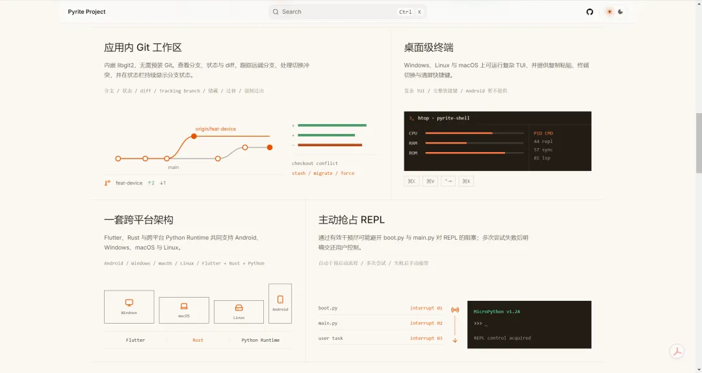The height and width of the screenshot is (373, 702).
Task: Click the 81 lsp process row
Action: tap(541, 158)
